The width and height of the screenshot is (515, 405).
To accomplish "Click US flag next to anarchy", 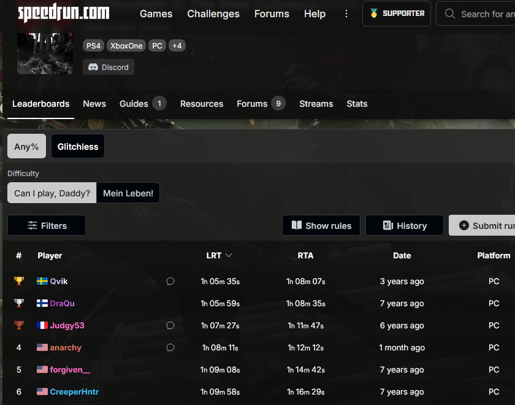I will point(42,347).
